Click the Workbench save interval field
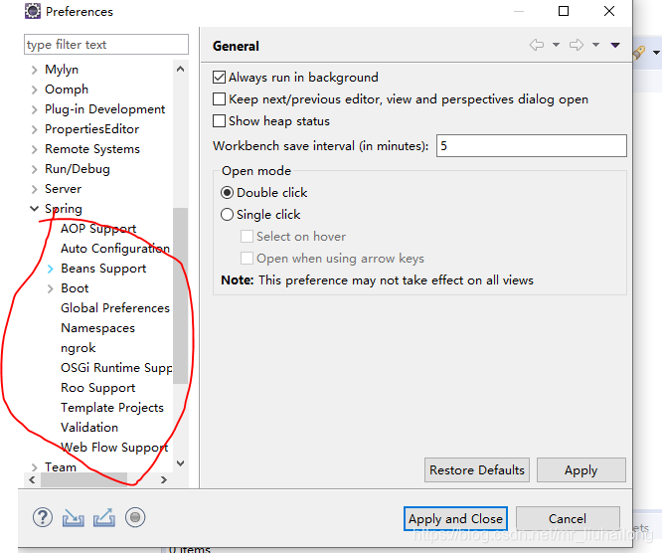Image resolution: width=662 pixels, height=553 pixels. pyautogui.click(x=531, y=146)
